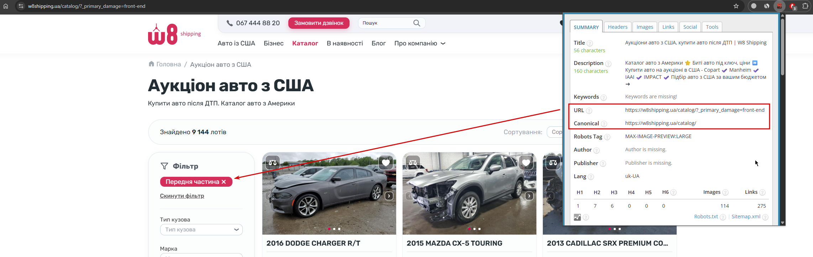
Task: Click help icon next to Images count
Action: click(725, 192)
